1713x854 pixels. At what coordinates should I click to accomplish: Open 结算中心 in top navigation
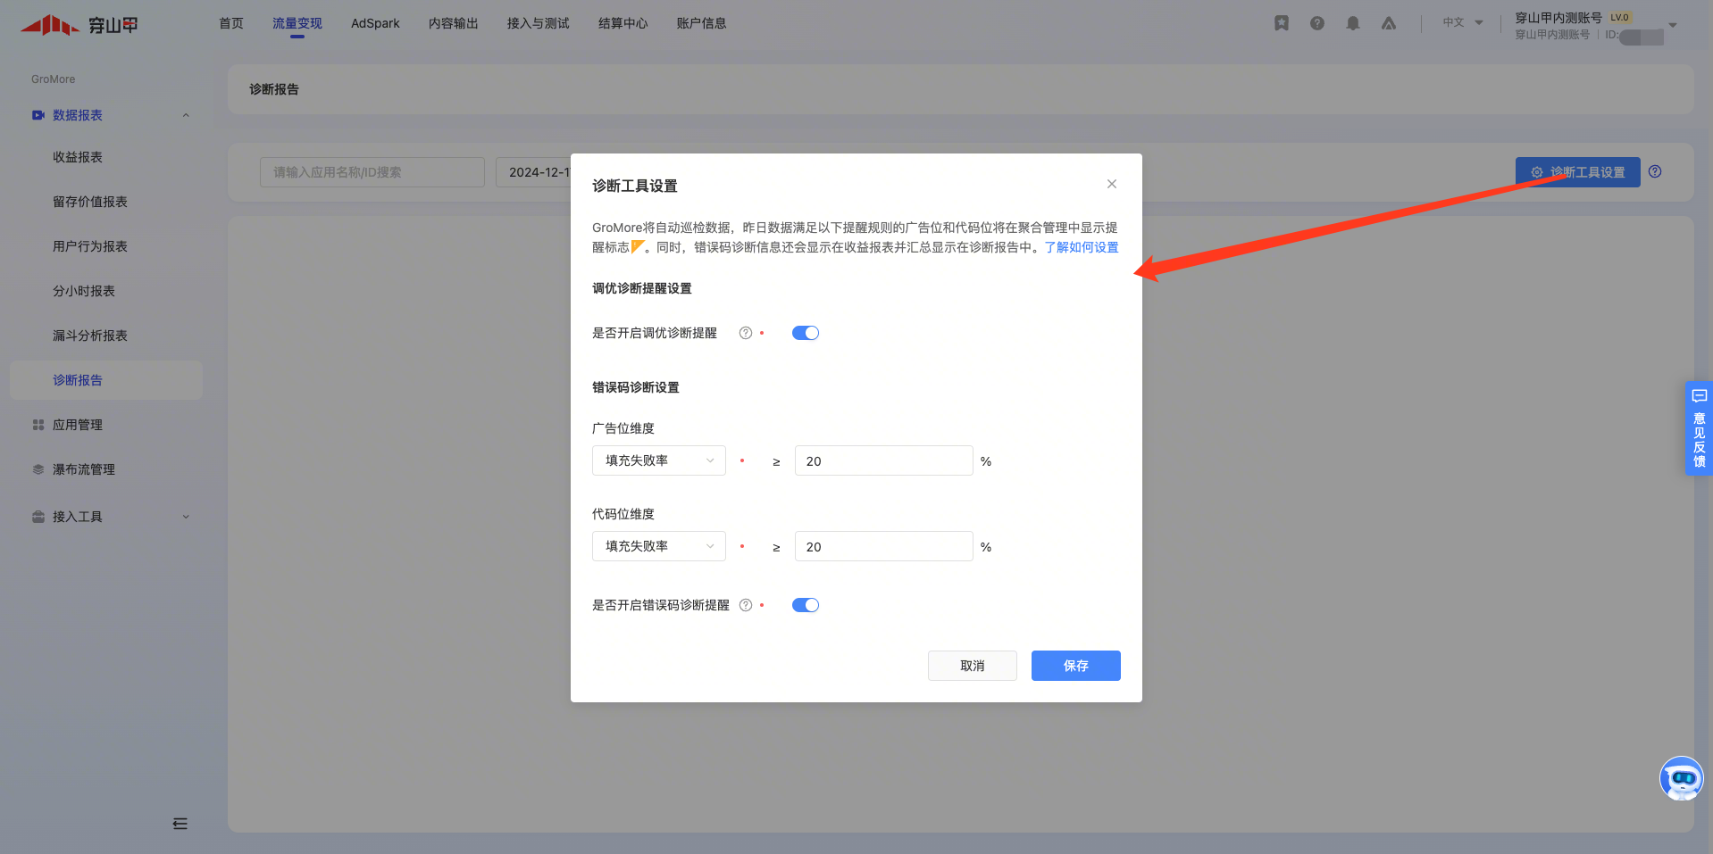pyautogui.click(x=623, y=23)
